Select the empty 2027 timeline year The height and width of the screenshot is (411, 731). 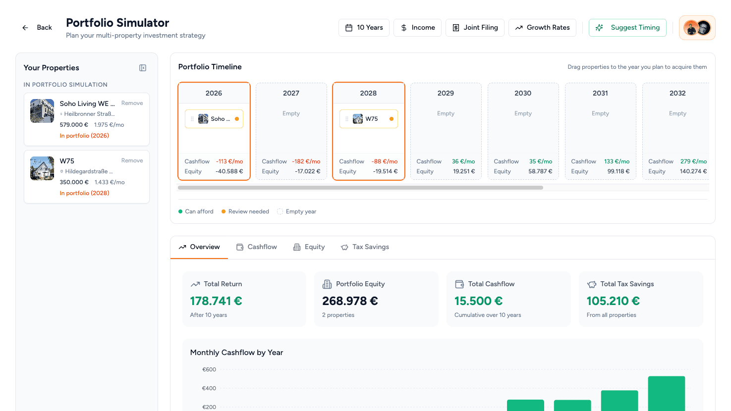pyautogui.click(x=291, y=131)
